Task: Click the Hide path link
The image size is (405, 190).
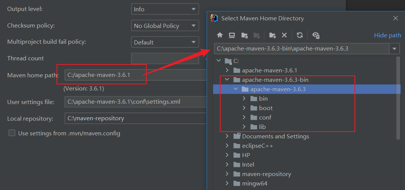Action: 387,35
